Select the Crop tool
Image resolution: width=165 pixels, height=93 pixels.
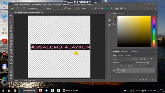11,28
